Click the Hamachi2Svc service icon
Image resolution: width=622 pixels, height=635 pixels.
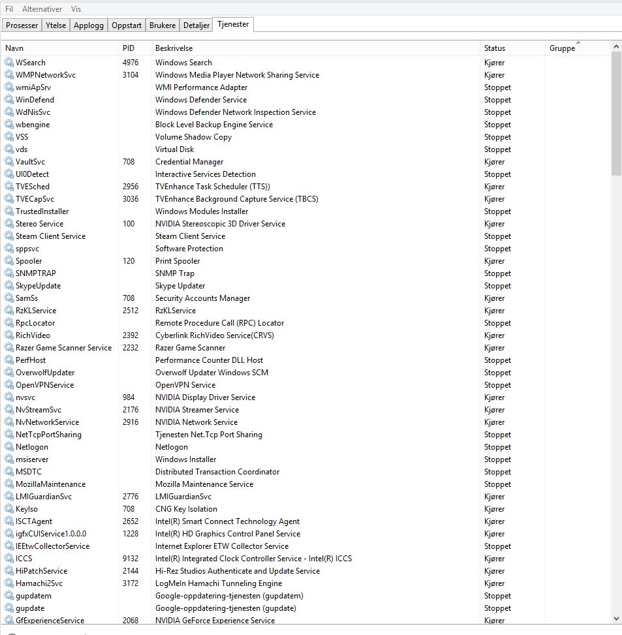click(9, 583)
